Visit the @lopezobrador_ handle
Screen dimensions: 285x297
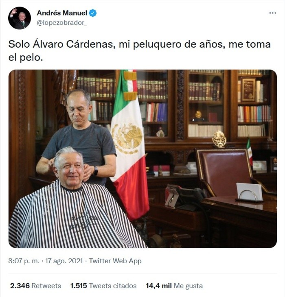[x=62, y=23]
